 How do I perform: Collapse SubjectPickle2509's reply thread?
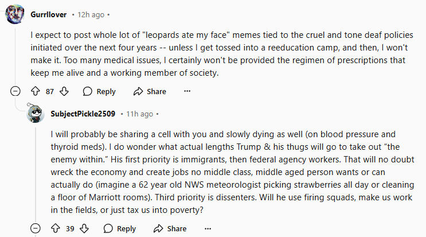pyautogui.click(x=36, y=228)
